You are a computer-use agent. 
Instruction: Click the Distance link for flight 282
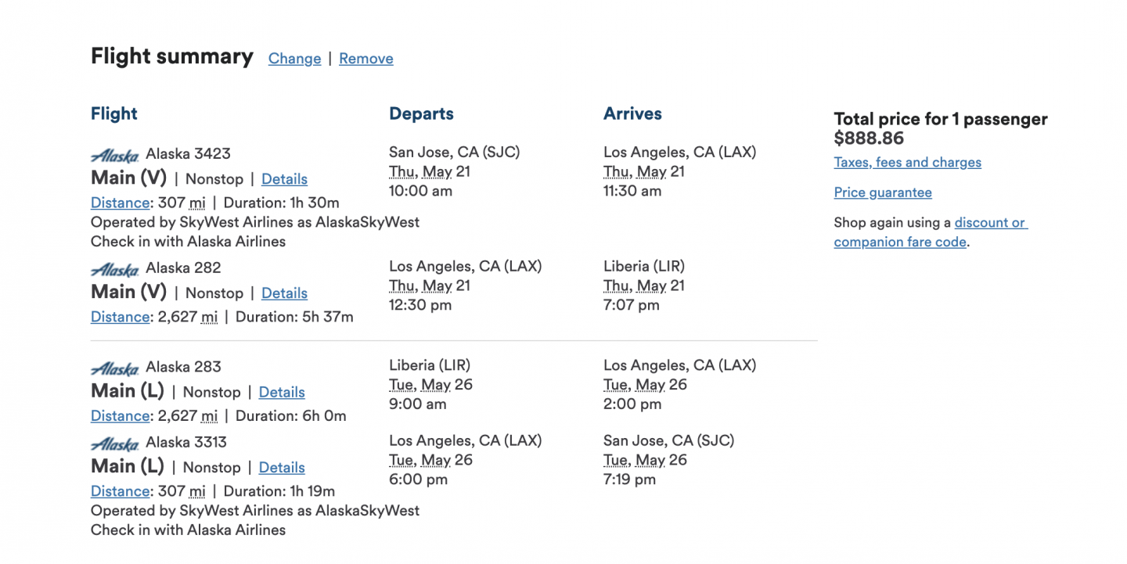120,317
